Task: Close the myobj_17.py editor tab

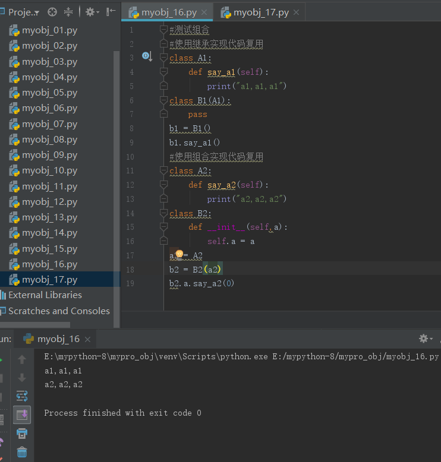Action: point(296,12)
